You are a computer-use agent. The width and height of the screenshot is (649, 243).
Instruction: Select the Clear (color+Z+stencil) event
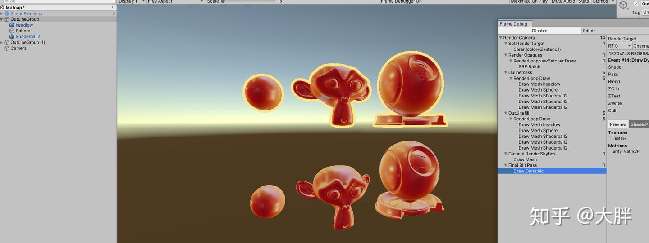(x=537, y=49)
